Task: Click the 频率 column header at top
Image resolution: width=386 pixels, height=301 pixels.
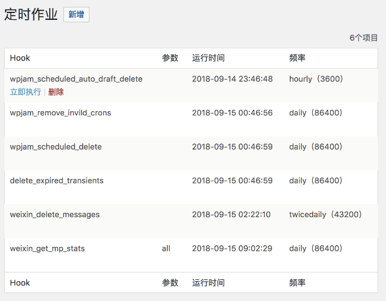Action: pos(297,58)
